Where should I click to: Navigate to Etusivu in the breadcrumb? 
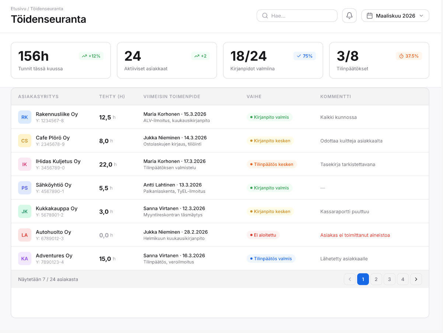click(x=18, y=8)
